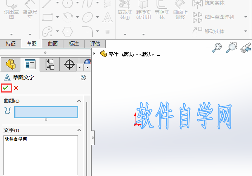
Task: Click Offset Entities (等距实体) tool
Action: (x=162, y=10)
